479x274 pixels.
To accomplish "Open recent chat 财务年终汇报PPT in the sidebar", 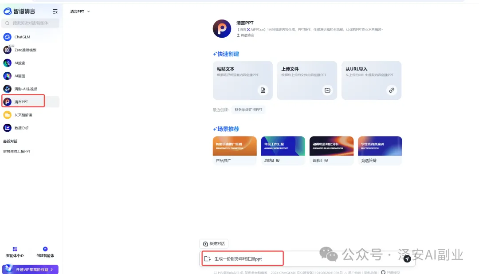I will pos(17,151).
